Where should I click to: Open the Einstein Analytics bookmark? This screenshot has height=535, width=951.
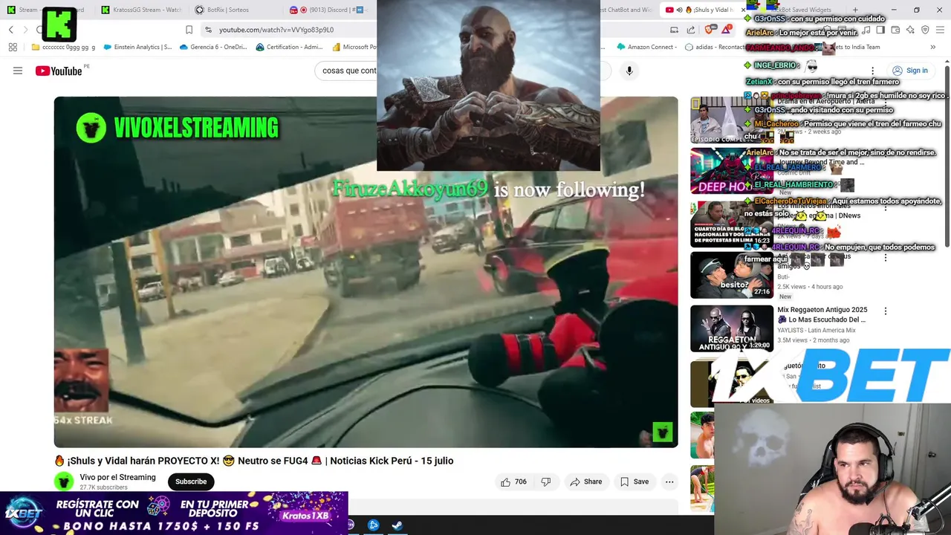[137, 47]
